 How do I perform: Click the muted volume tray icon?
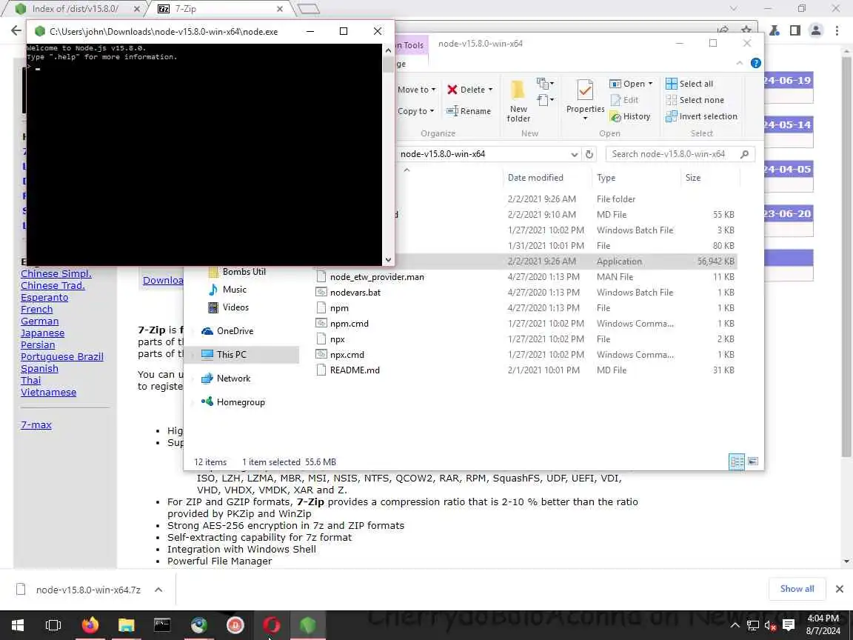pos(770,625)
